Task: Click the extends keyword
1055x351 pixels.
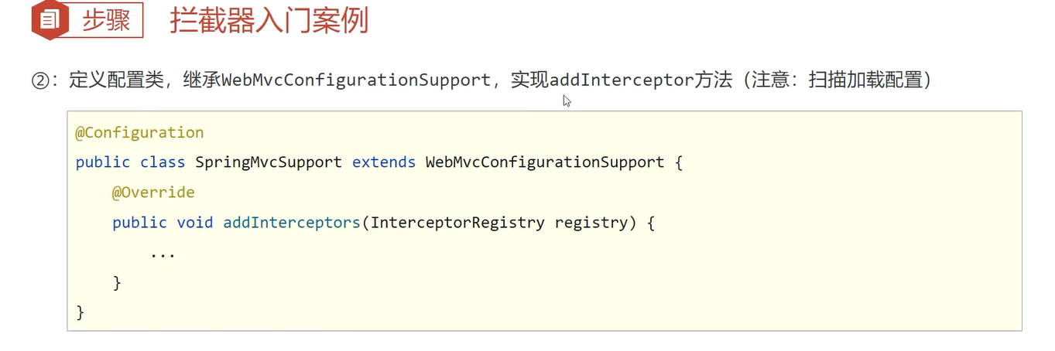Action: 383,162
